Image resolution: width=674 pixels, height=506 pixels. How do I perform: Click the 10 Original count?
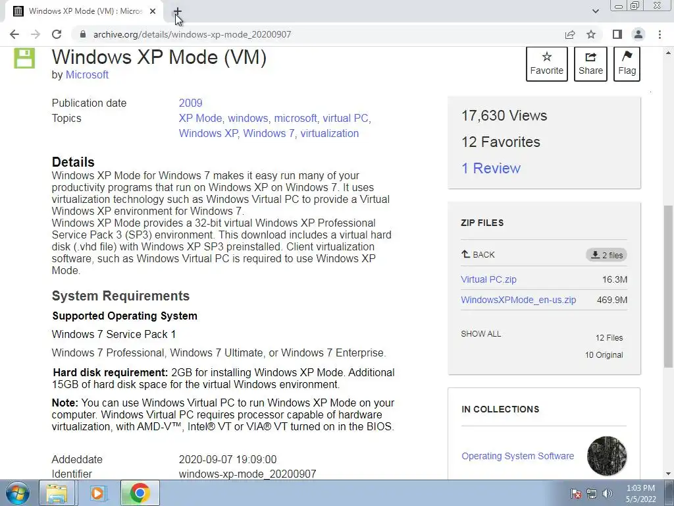tap(604, 355)
